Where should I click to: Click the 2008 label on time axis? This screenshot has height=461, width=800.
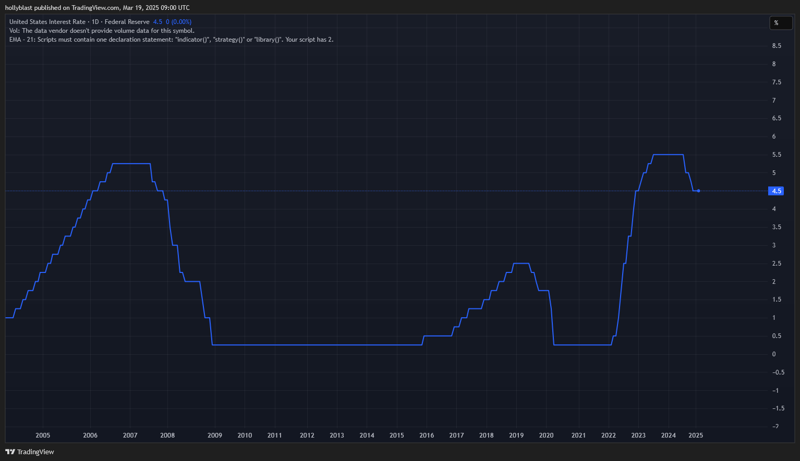coord(167,435)
